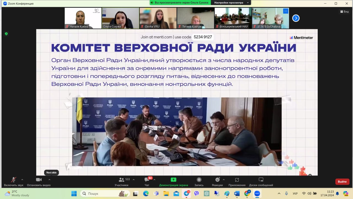The image size is (353, 199).
Task: Expand audio options next to microphone
Action: point(22,180)
